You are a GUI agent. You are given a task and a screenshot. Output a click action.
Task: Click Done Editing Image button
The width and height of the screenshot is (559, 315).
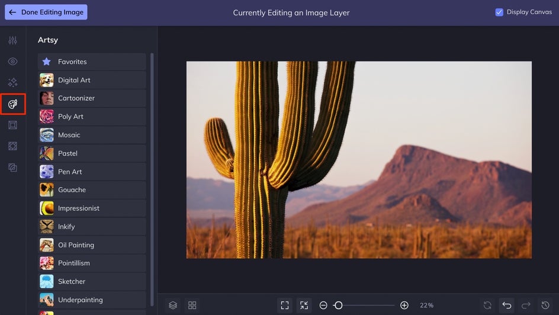point(46,12)
